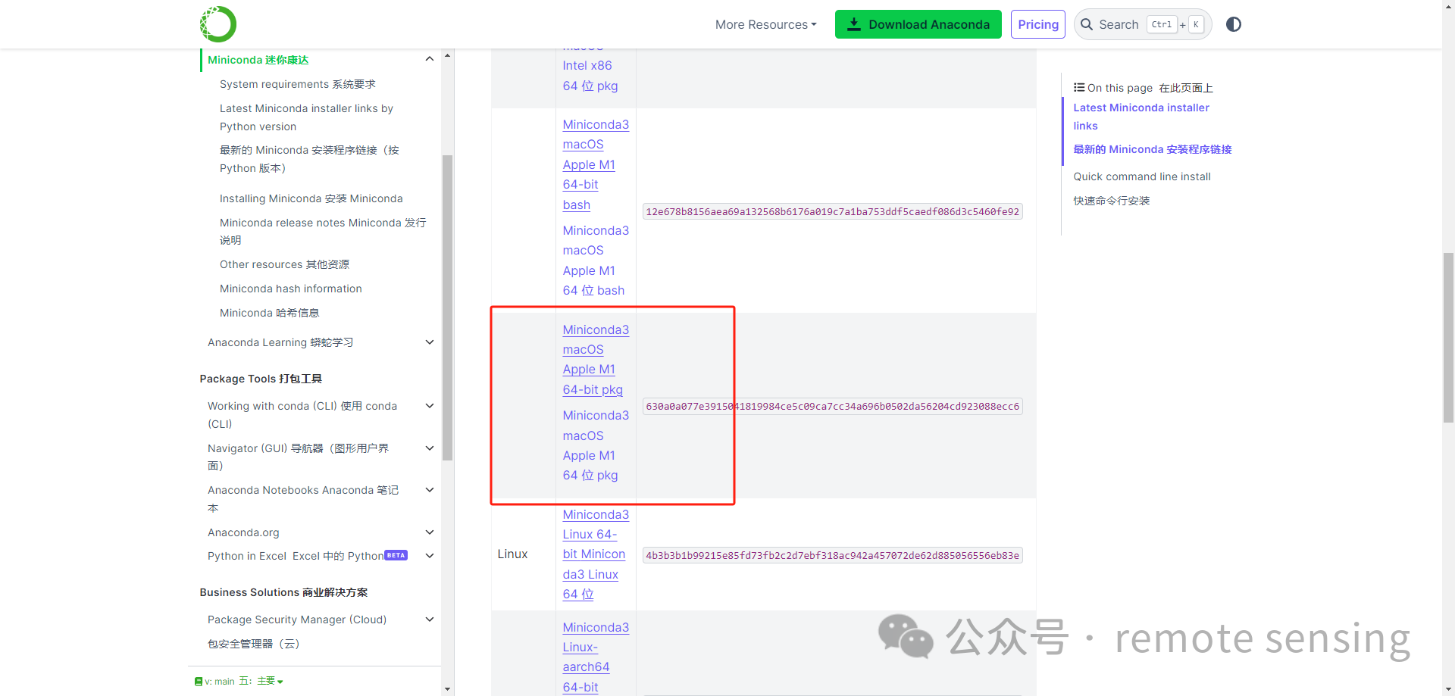The height and width of the screenshot is (696, 1455).
Task: Click the hash starting with 4b3b3b1b
Action: pyautogui.click(x=832, y=555)
